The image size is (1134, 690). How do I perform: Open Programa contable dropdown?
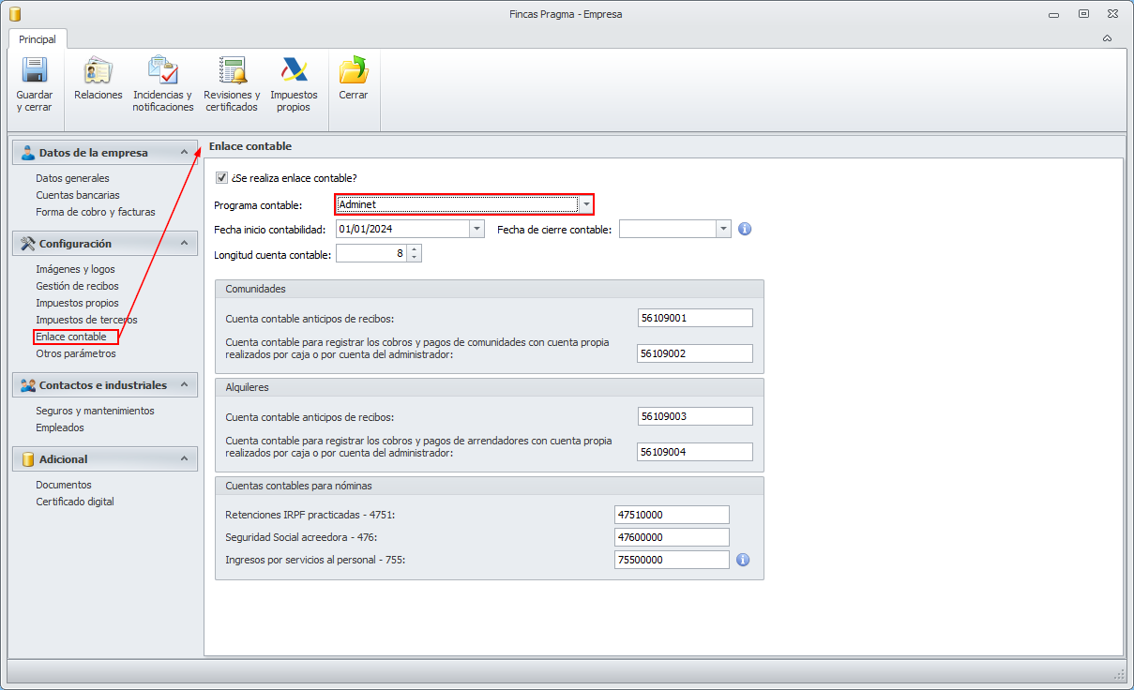tap(586, 204)
